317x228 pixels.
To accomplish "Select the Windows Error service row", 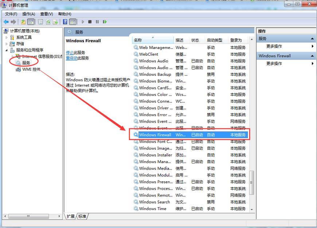I will 190,115.
